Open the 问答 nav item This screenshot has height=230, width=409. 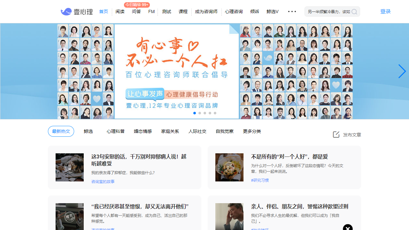tap(136, 11)
